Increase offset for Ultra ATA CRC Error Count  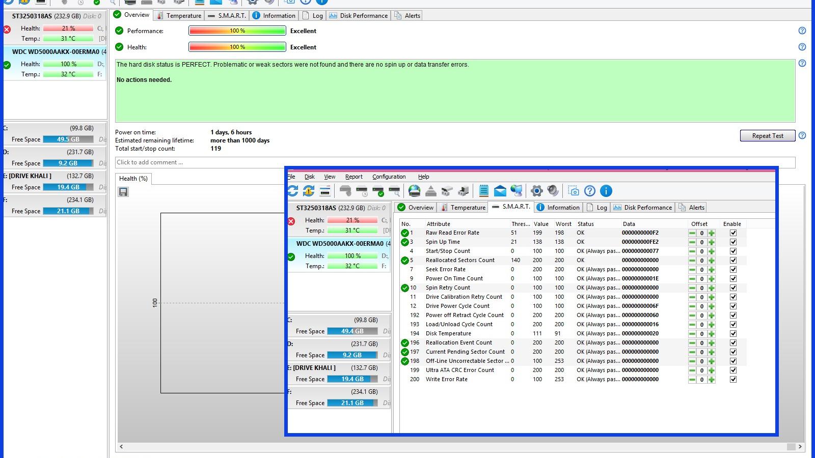[x=712, y=370]
